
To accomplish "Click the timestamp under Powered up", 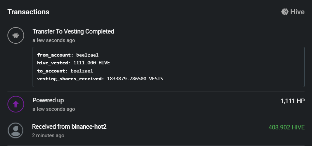I will point(54,109).
